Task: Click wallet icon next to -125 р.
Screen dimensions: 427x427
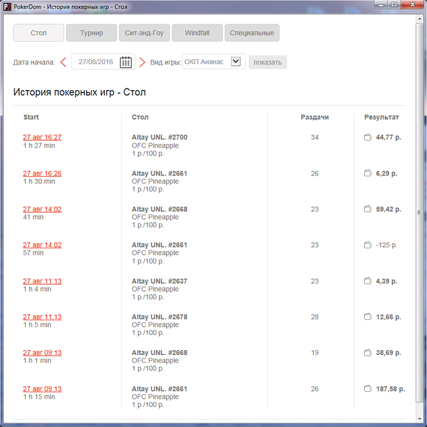Action: 368,245
